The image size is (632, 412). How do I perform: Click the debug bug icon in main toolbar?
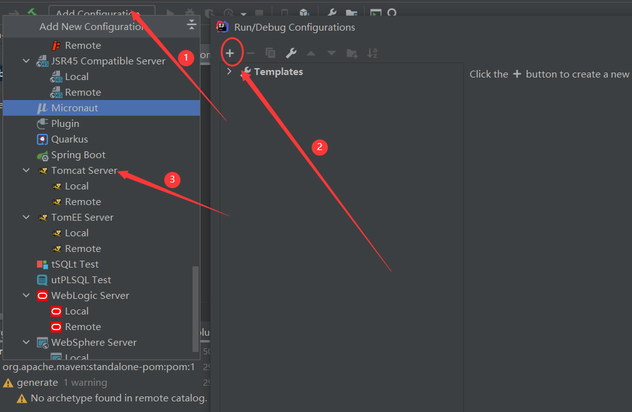point(189,13)
